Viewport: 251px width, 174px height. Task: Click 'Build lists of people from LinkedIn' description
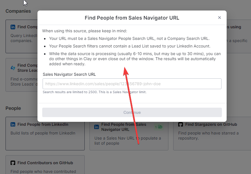coord(43,133)
